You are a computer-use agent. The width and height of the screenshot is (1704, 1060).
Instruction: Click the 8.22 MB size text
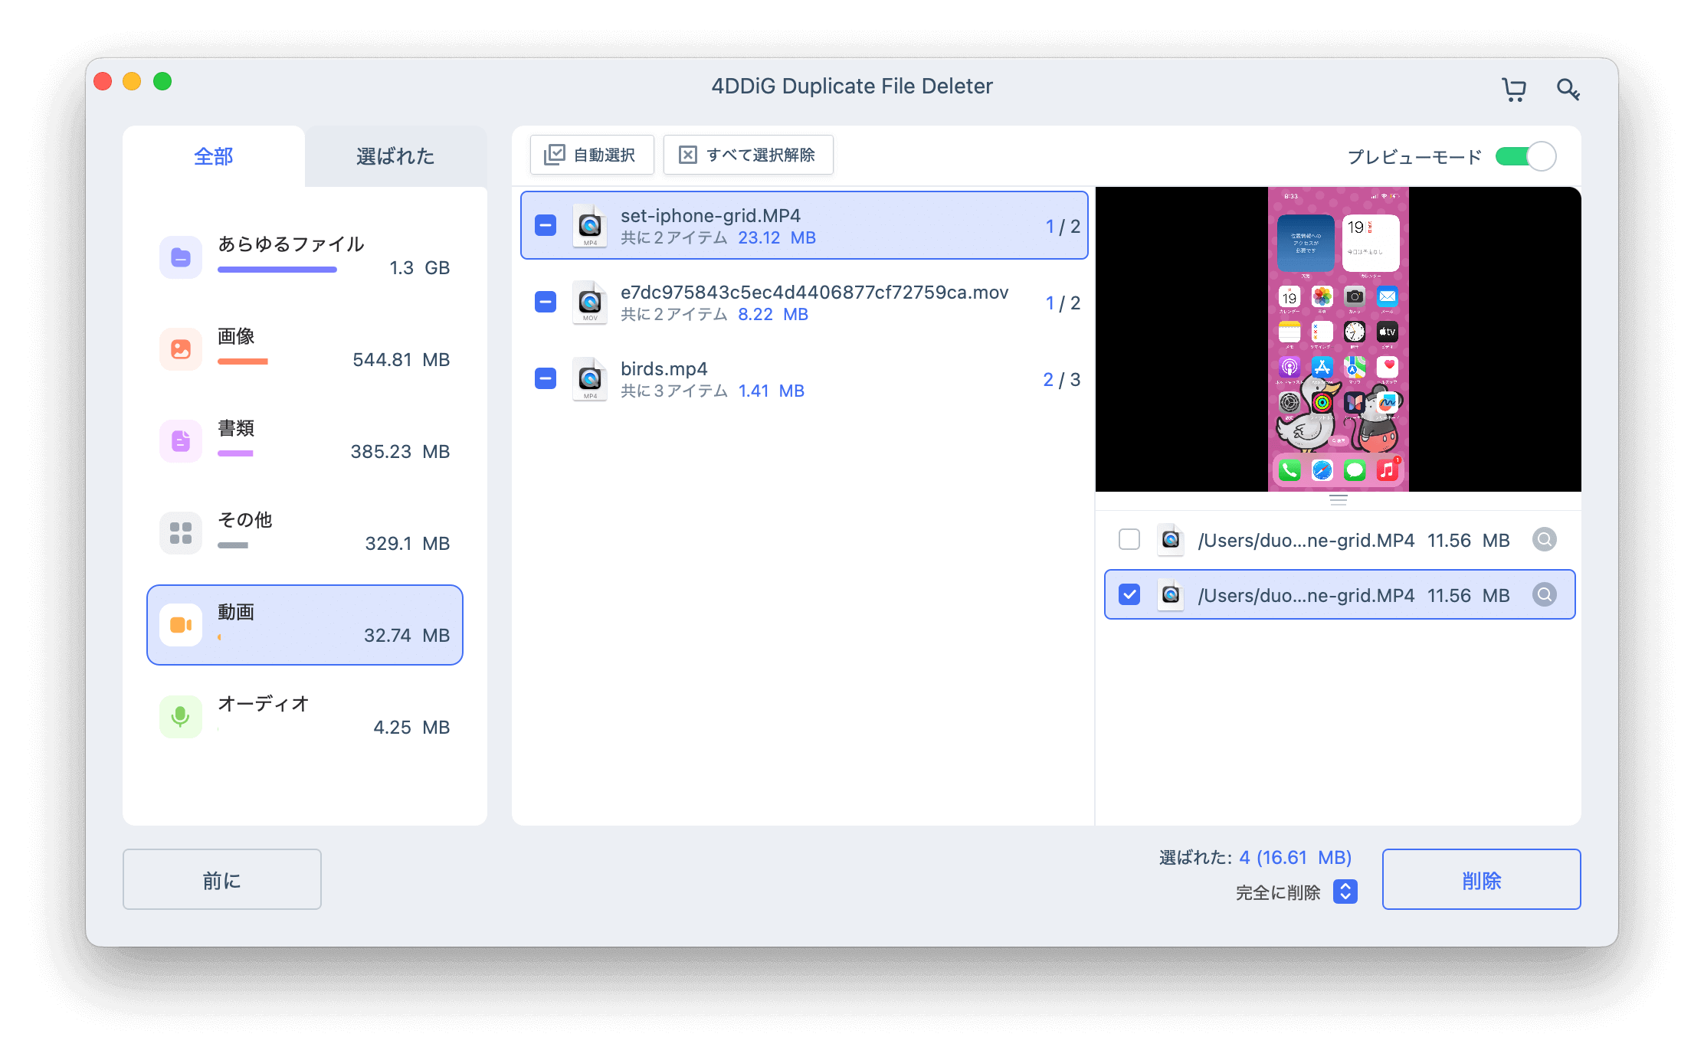coord(773,315)
